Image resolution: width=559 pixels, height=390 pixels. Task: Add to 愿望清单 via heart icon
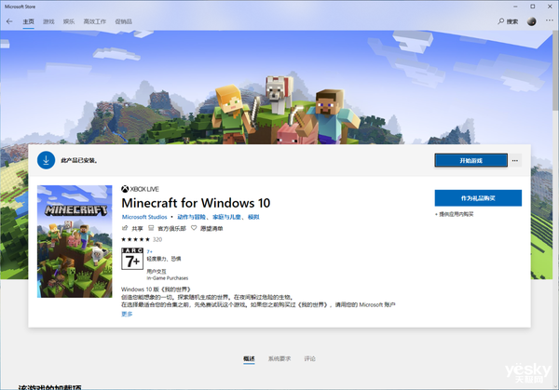(x=194, y=228)
